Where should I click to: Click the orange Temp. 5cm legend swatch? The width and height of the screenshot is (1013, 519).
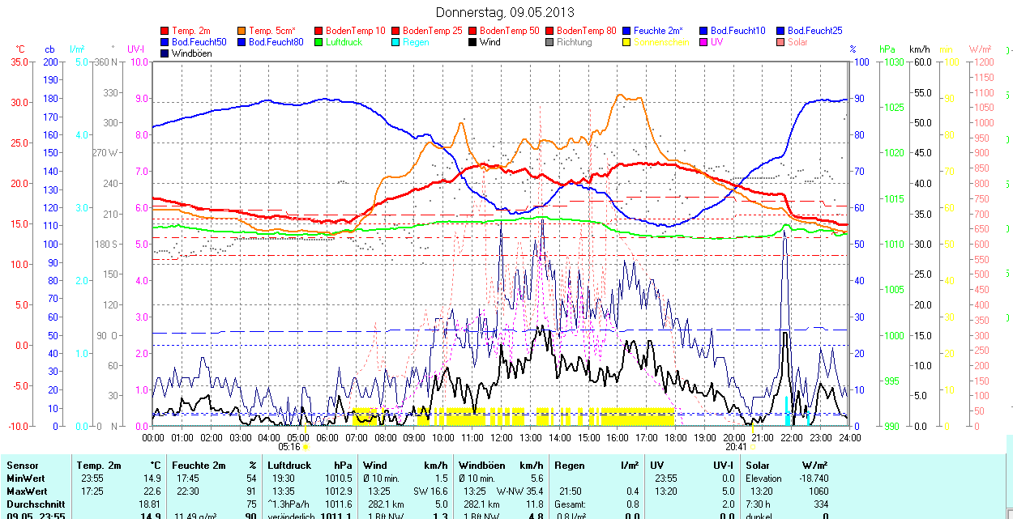click(x=242, y=31)
